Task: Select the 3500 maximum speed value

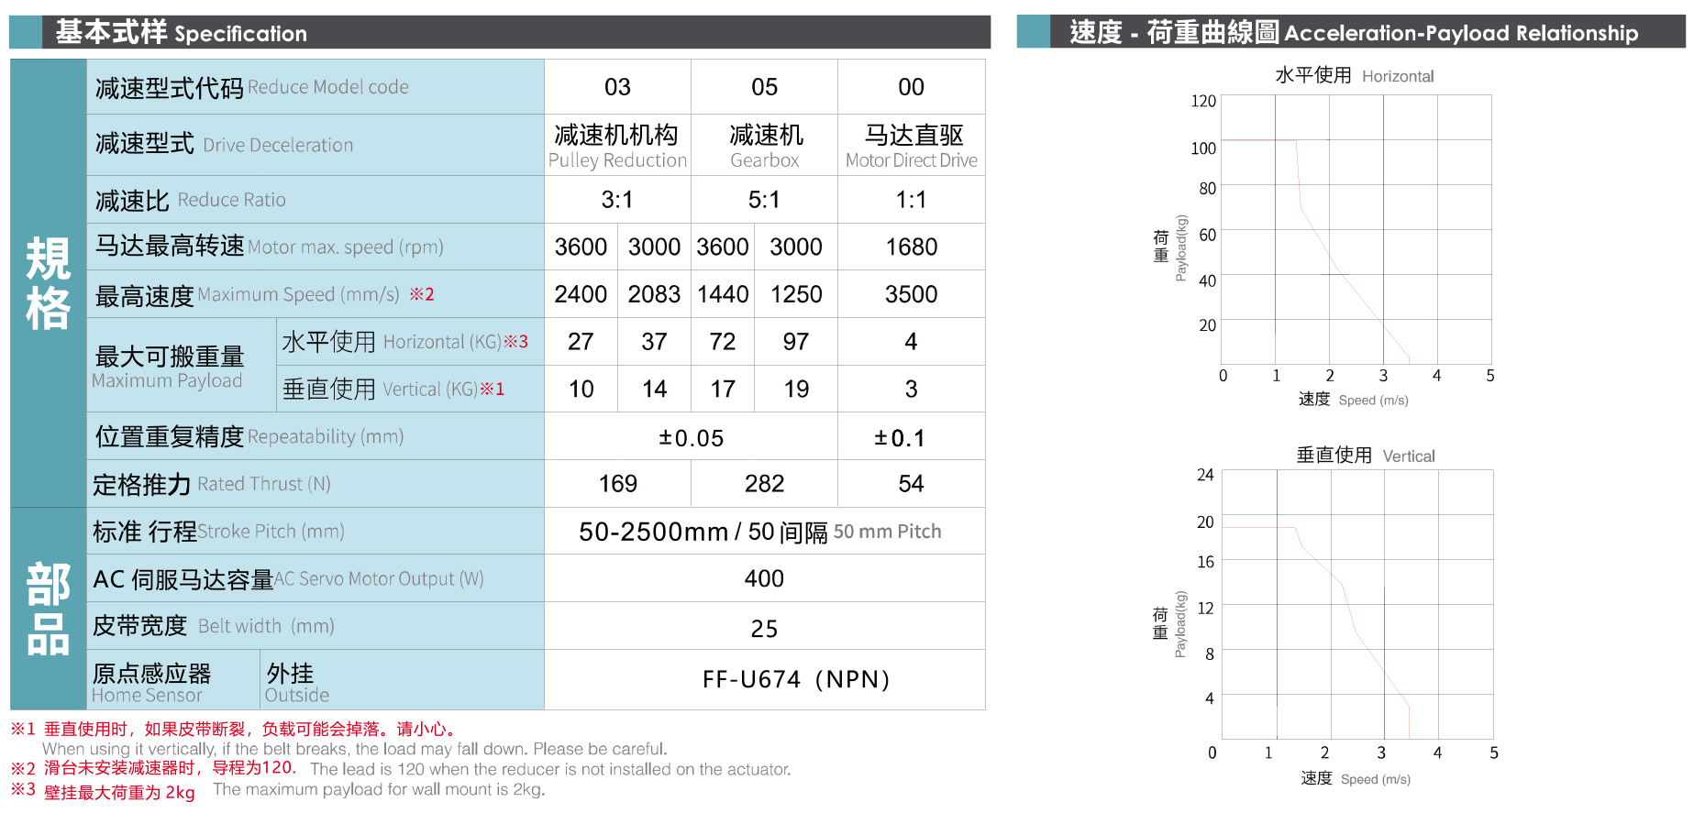Action: click(911, 294)
